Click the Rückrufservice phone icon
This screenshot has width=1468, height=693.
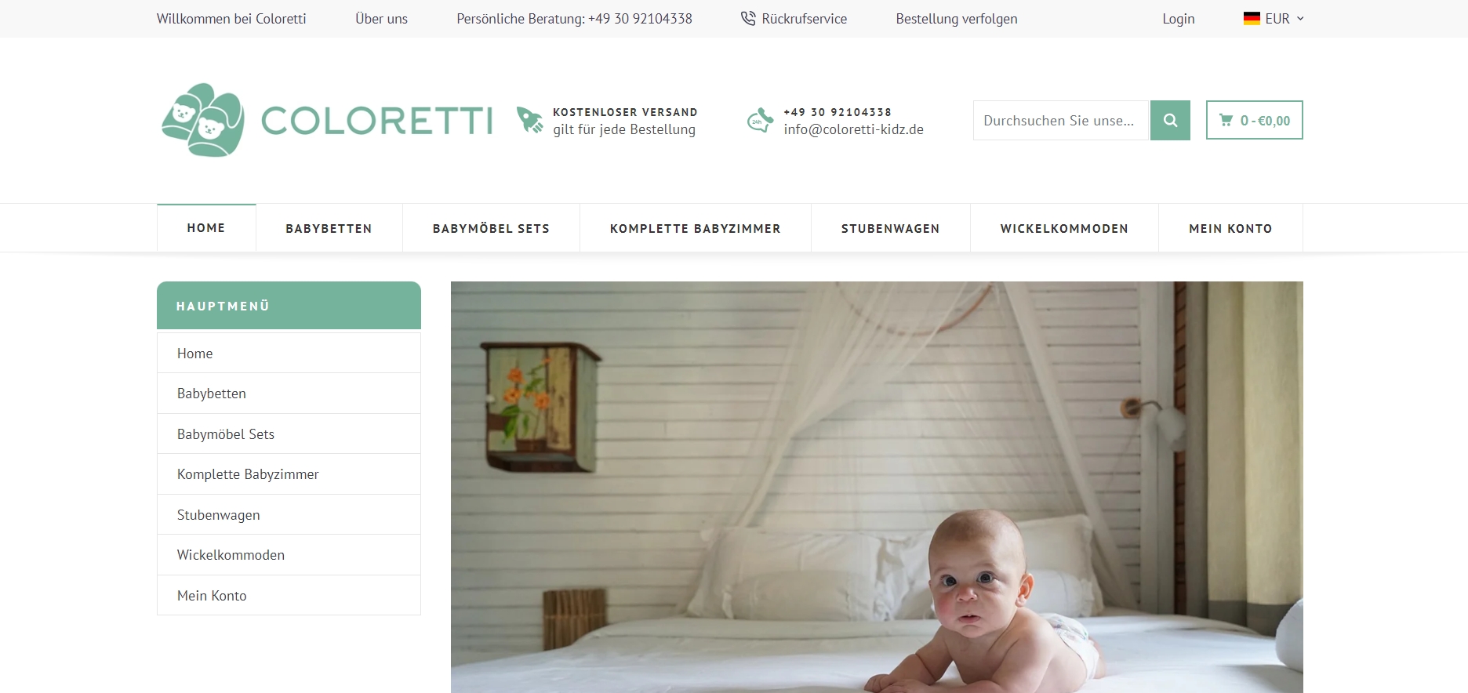[x=748, y=18]
